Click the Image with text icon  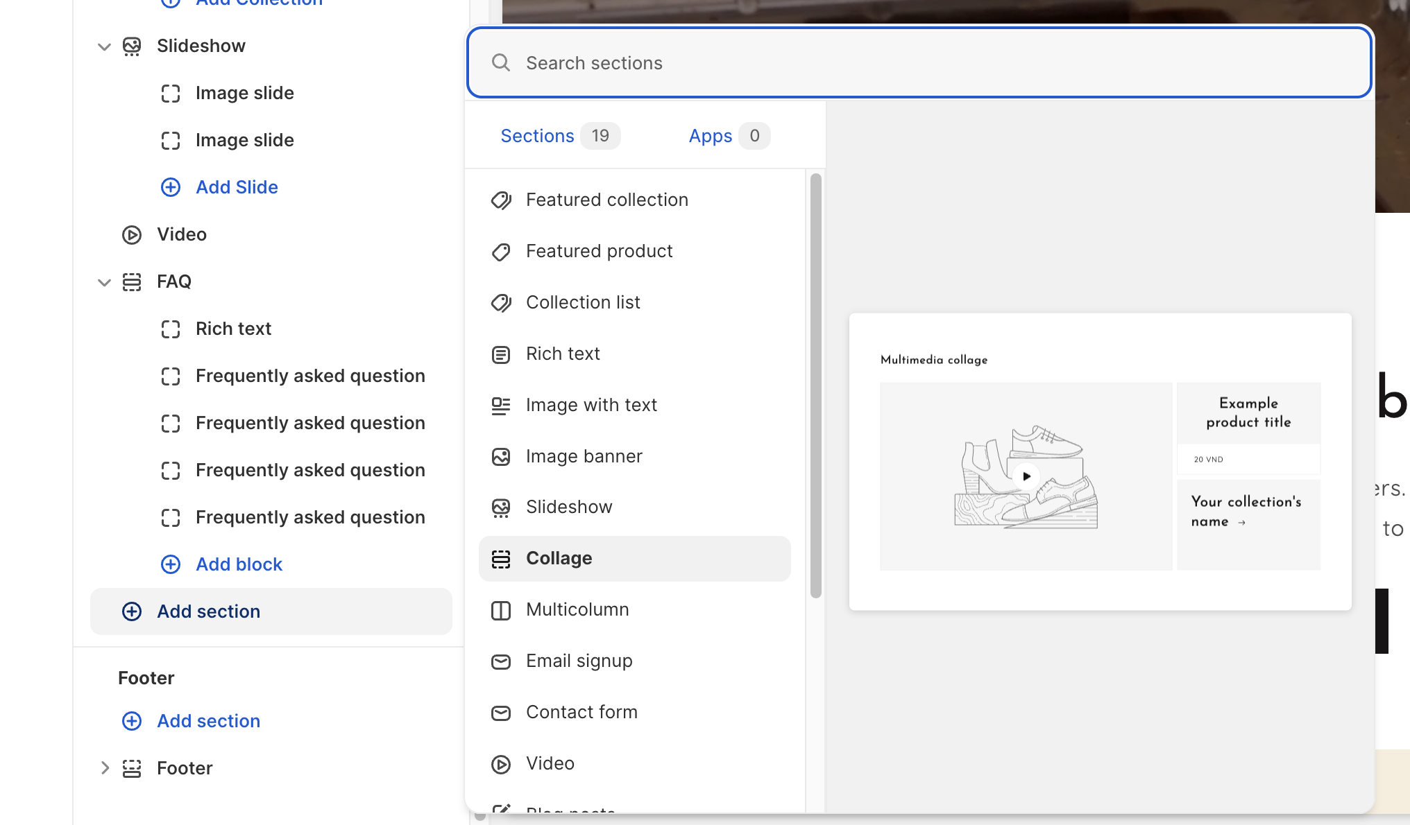501,406
